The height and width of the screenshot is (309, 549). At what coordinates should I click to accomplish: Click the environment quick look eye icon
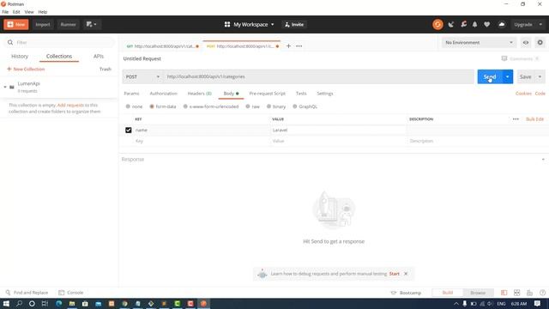(x=526, y=42)
